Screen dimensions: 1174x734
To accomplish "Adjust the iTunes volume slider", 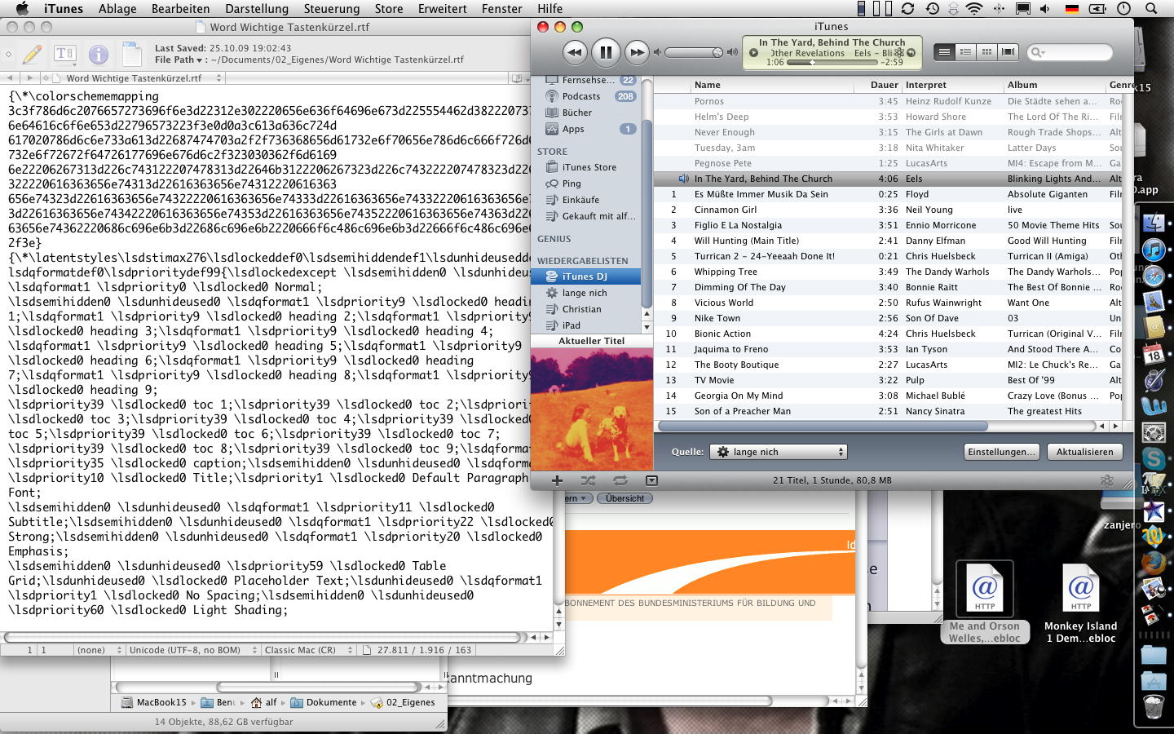I will 694,53.
